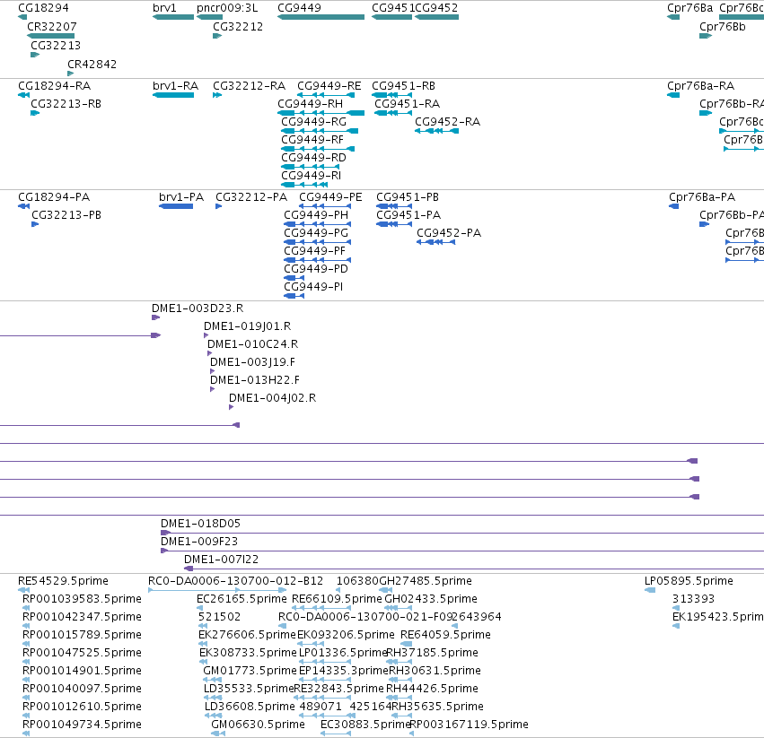The width and height of the screenshot is (764, 738).
Task: Click transcript brv1-RA
Action: (x=175, y=86)
